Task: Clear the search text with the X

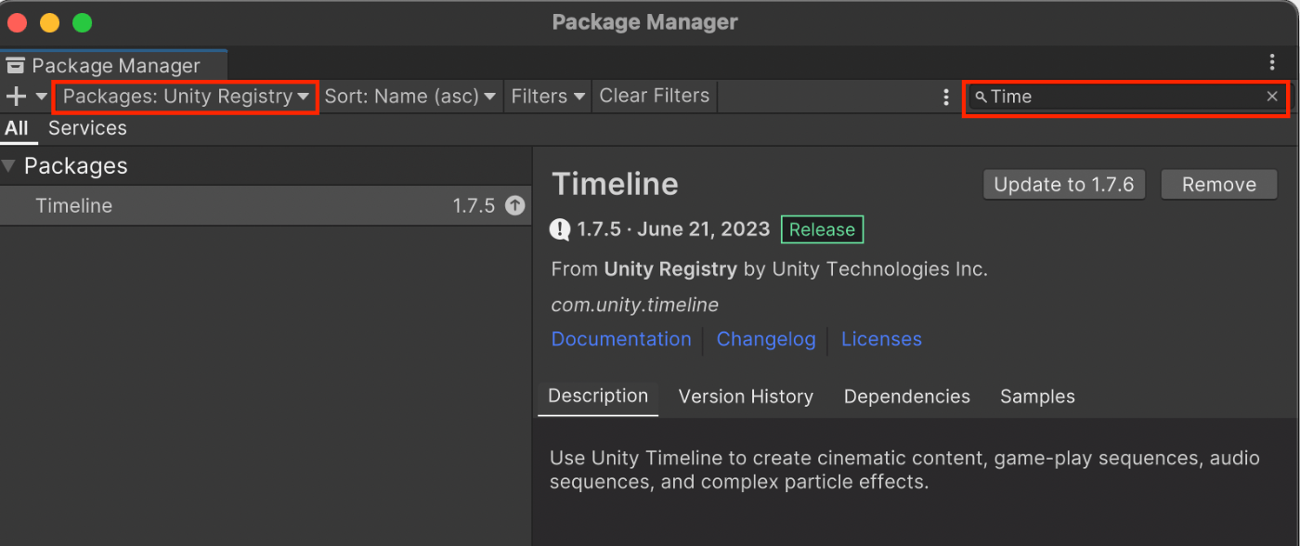Action: point(1272,97)
